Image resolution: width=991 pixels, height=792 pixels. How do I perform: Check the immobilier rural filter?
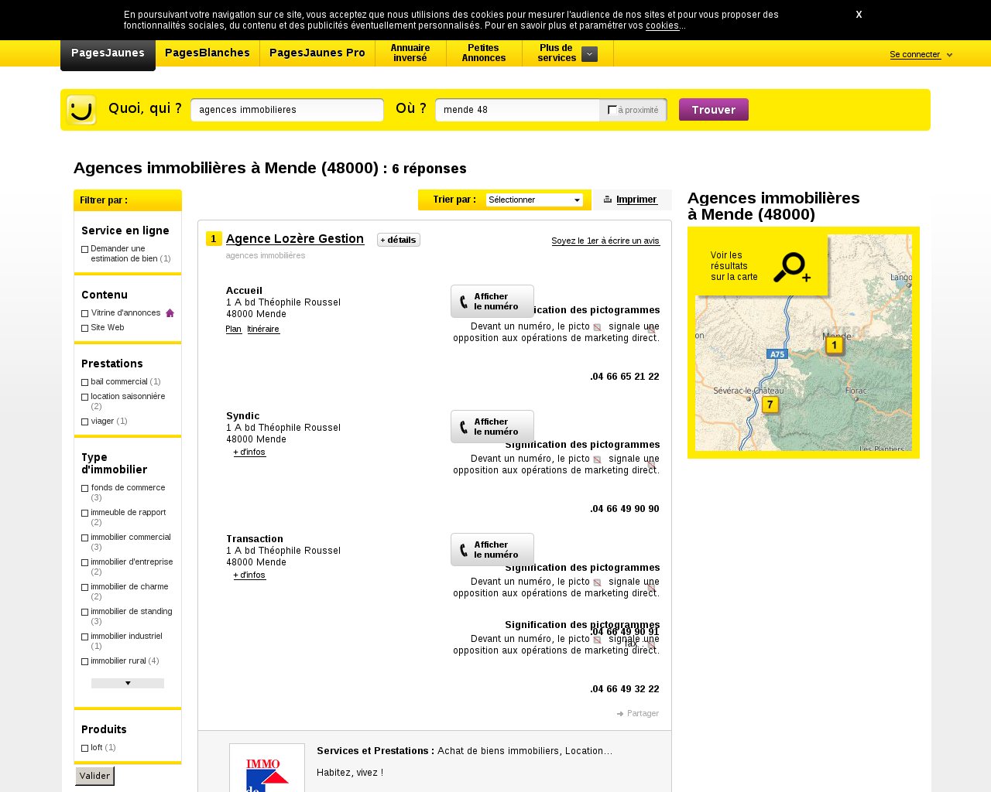coord(85,661)
